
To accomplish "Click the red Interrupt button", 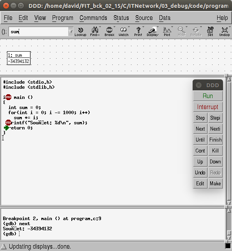I will [x=208, y=107].
